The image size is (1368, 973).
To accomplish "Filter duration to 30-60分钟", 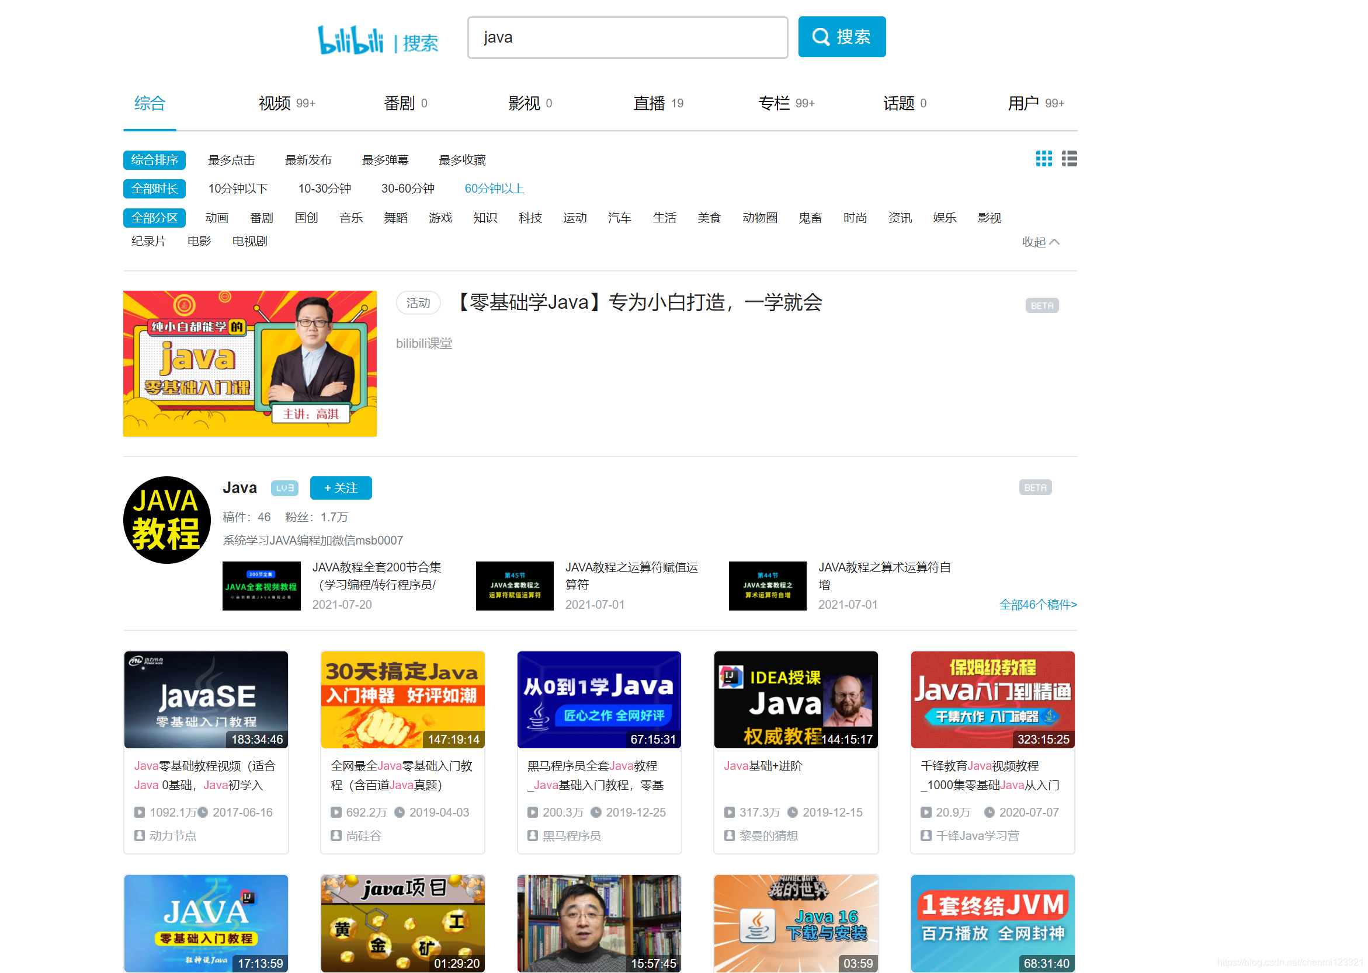I will (x=408, y=189).
